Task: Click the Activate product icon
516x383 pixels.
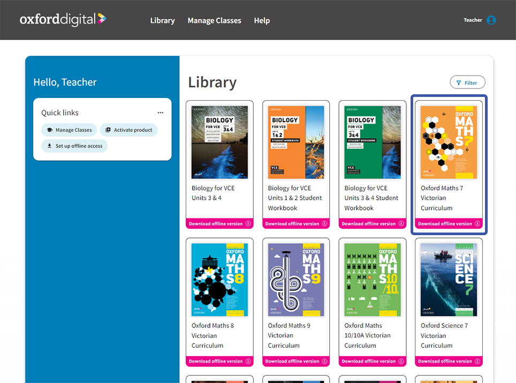Action: coord(108,130)
